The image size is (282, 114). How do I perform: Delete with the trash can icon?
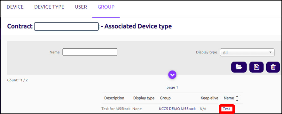point(273,67)
